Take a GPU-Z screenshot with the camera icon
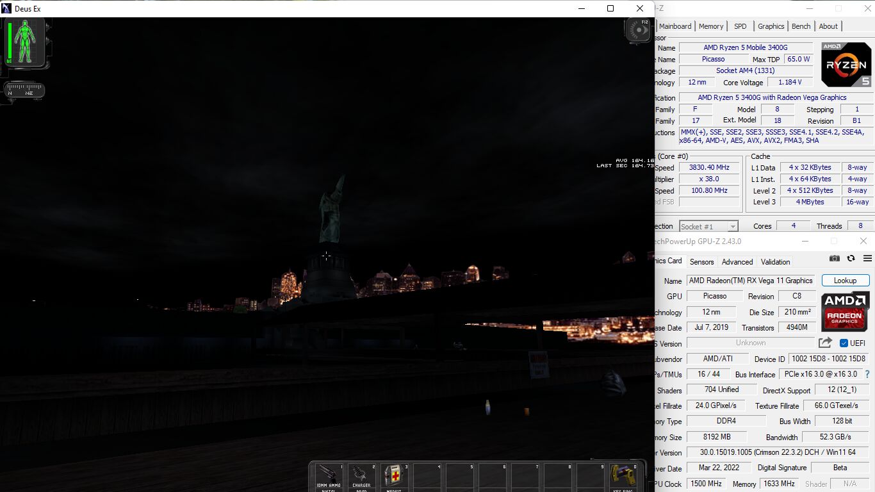875x492 pixels. click(834, 258)
